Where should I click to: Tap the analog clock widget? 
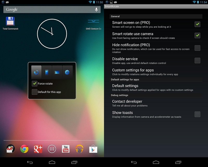[52, 34]
